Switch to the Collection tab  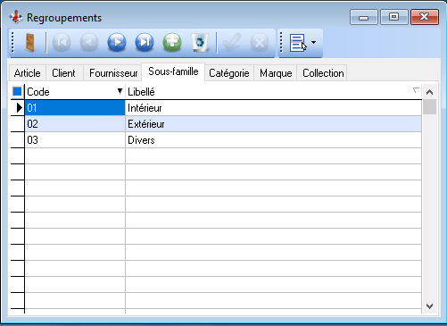coord(323,73)
